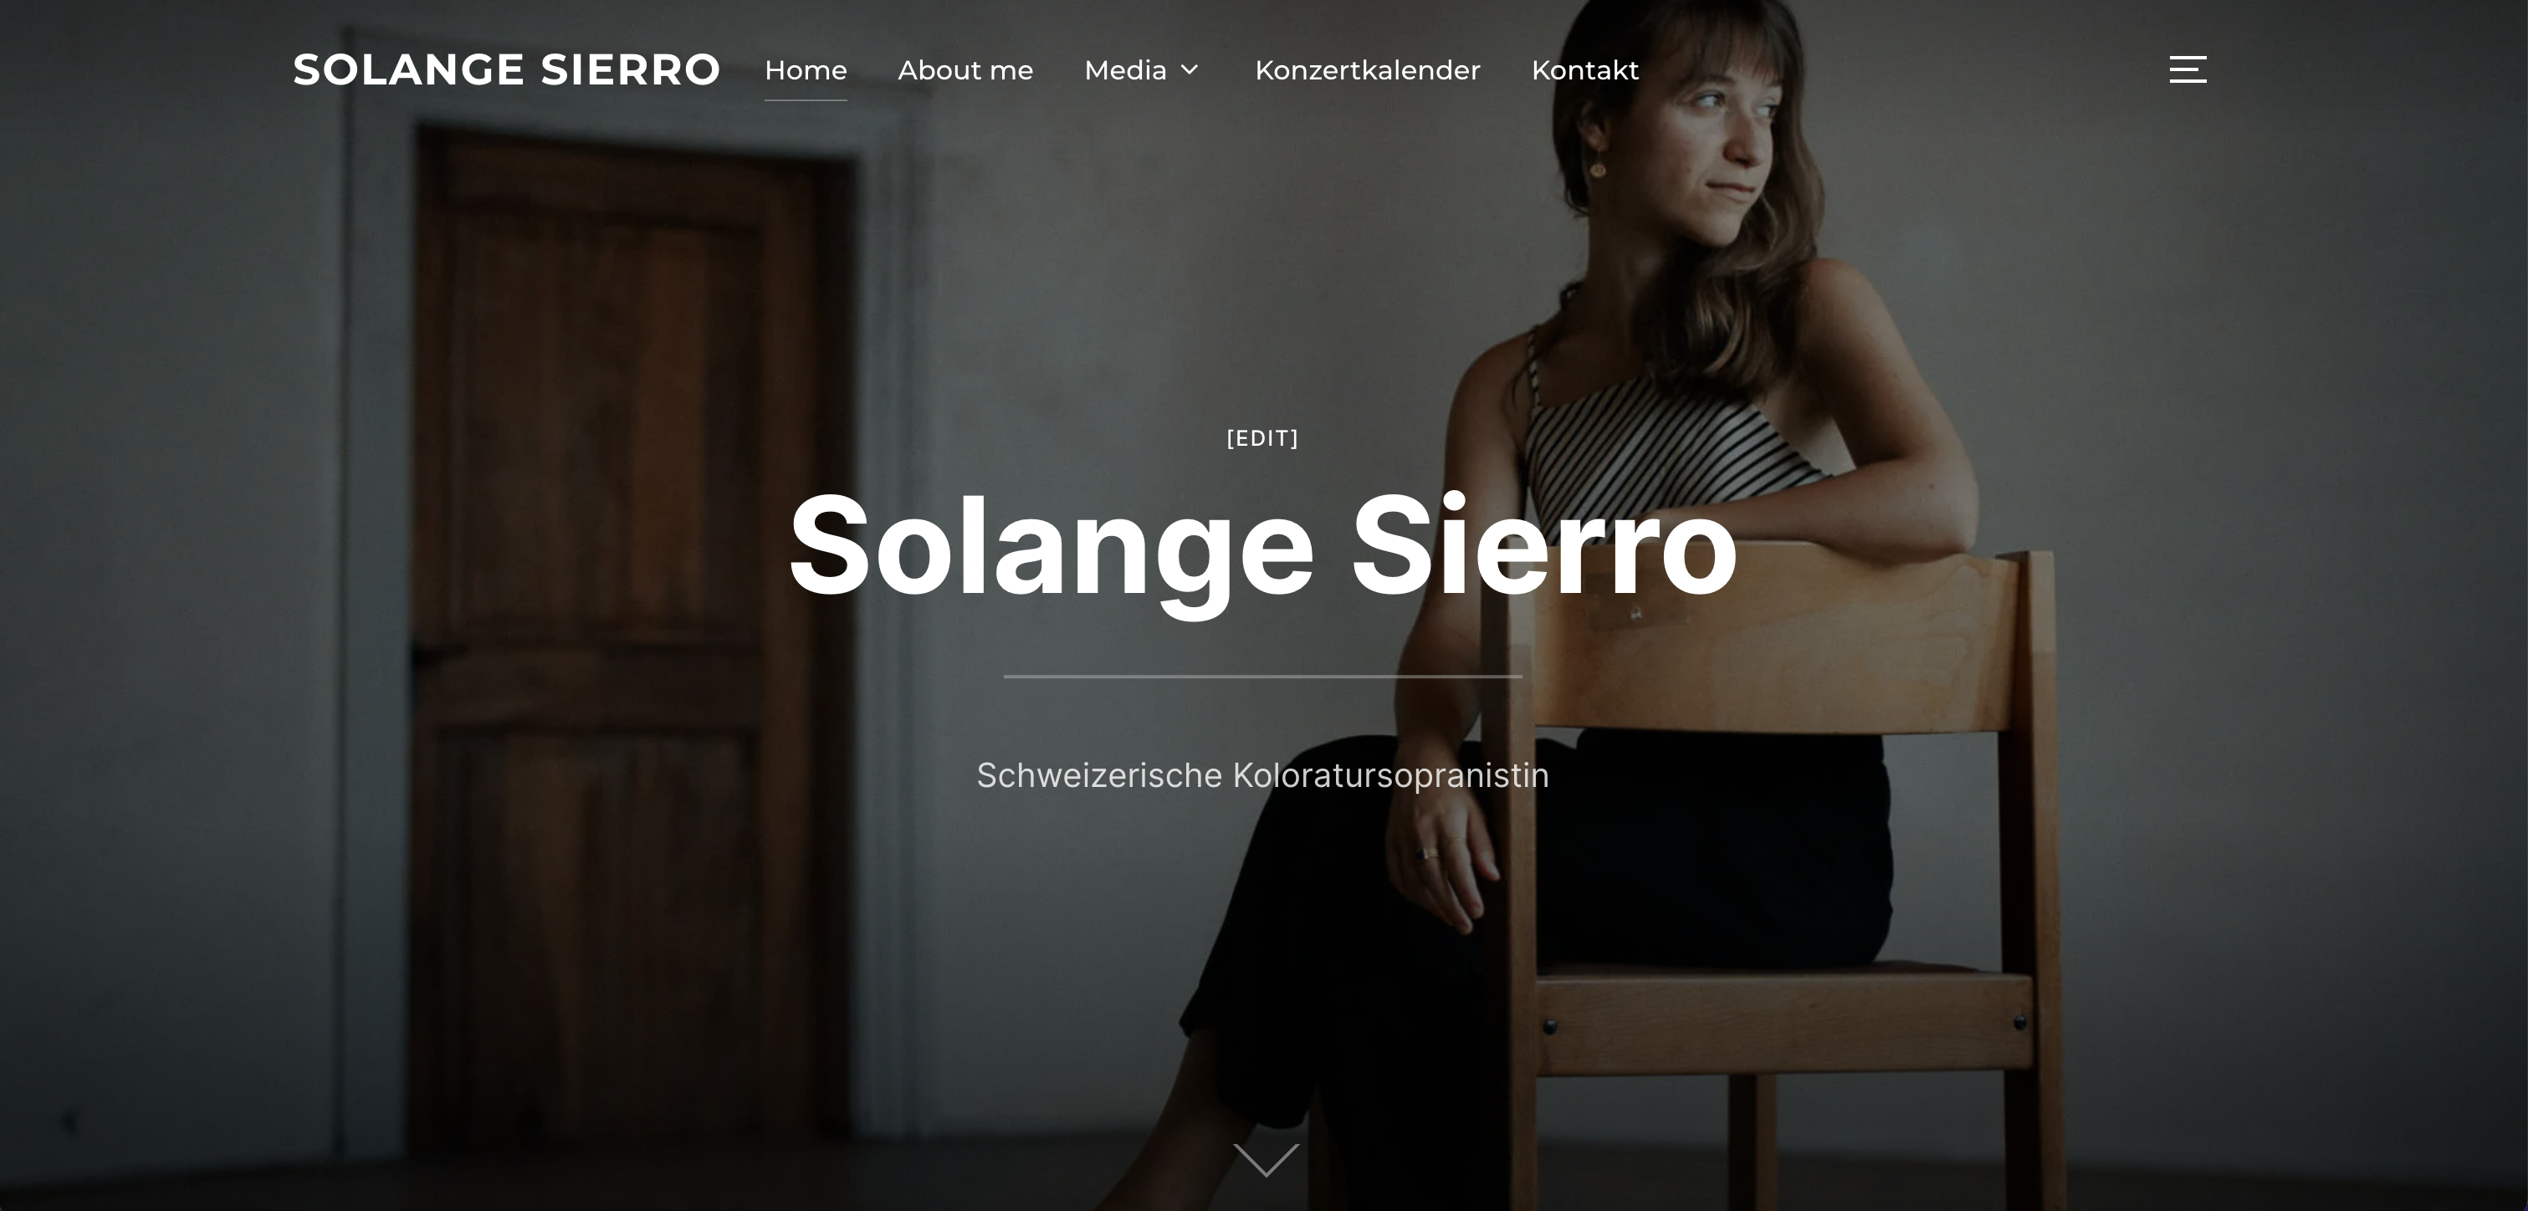Open the off-canvas menu toggle icon

coord(2188,69)
